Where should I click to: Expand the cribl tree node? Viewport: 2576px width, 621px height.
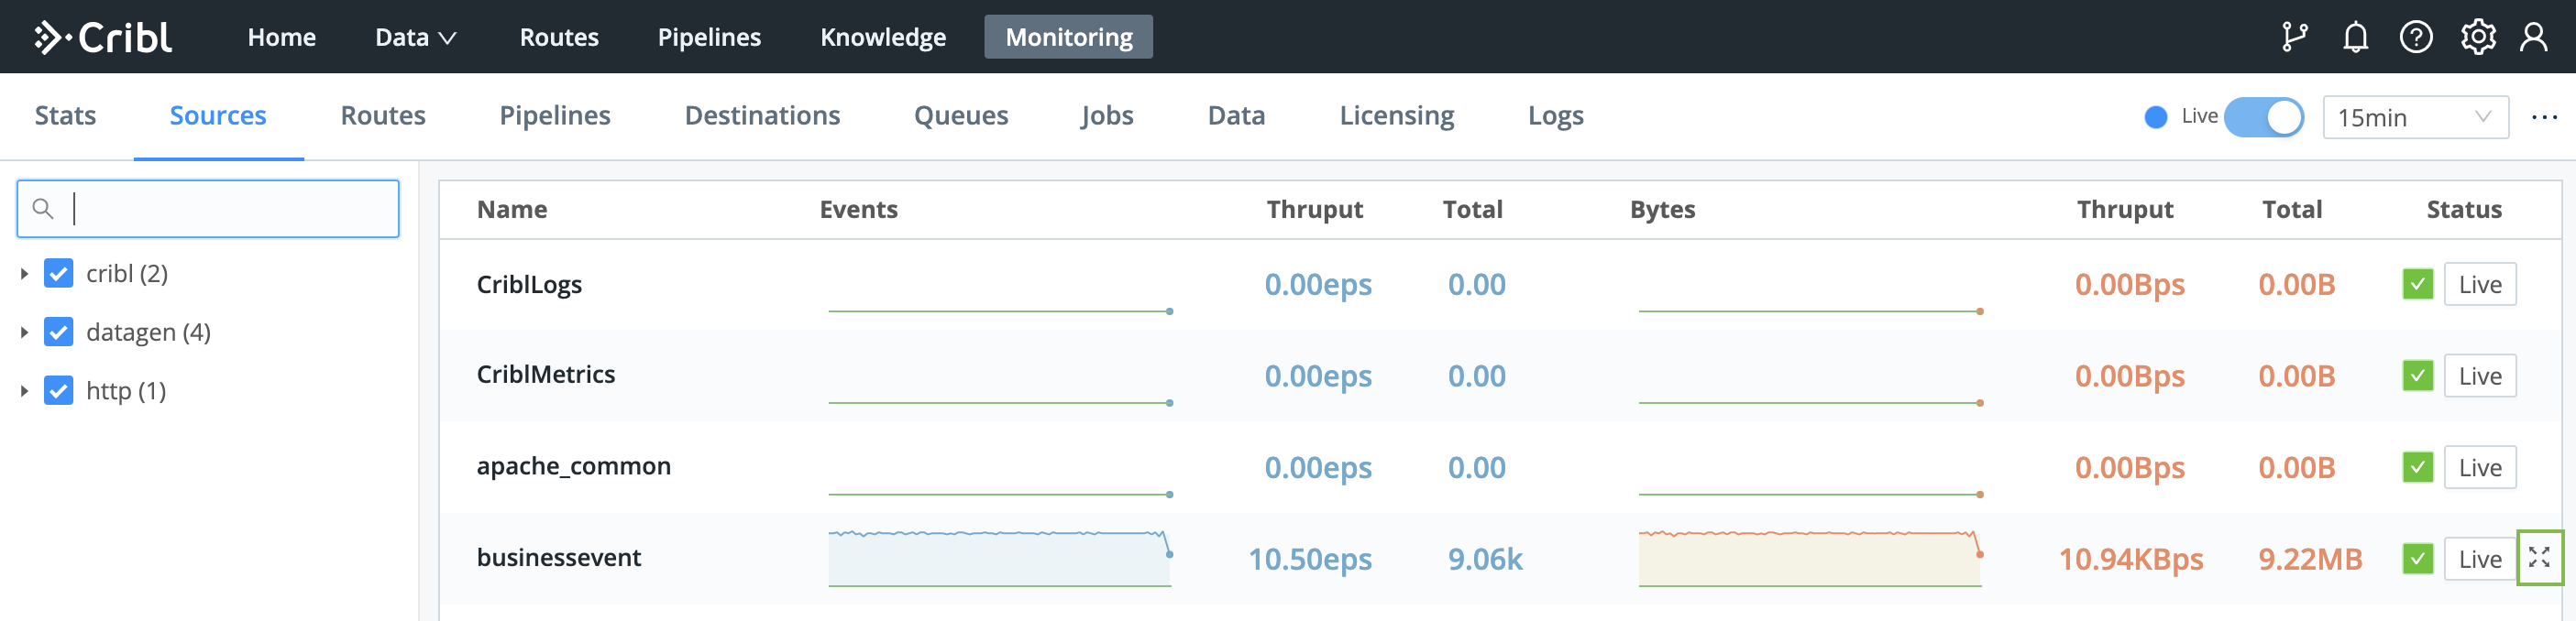pos(24,274)
